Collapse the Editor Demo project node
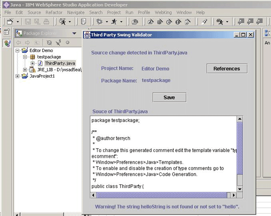 point(17,51)
